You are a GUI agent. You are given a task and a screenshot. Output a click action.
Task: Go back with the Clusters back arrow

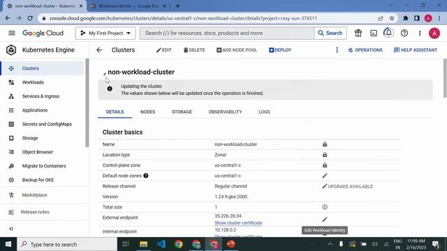pyautogui.click(x=99, y=50)
